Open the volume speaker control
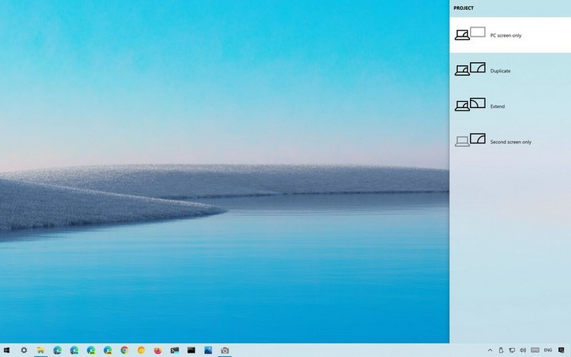Viewport: 571px width, 357px height. (x=522, y=350)
